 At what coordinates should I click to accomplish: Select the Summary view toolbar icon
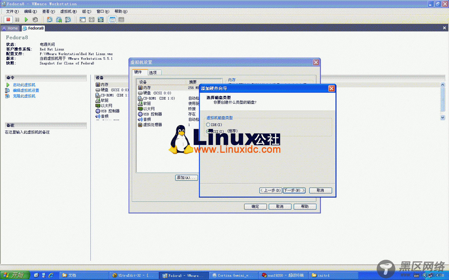(113, 20)
